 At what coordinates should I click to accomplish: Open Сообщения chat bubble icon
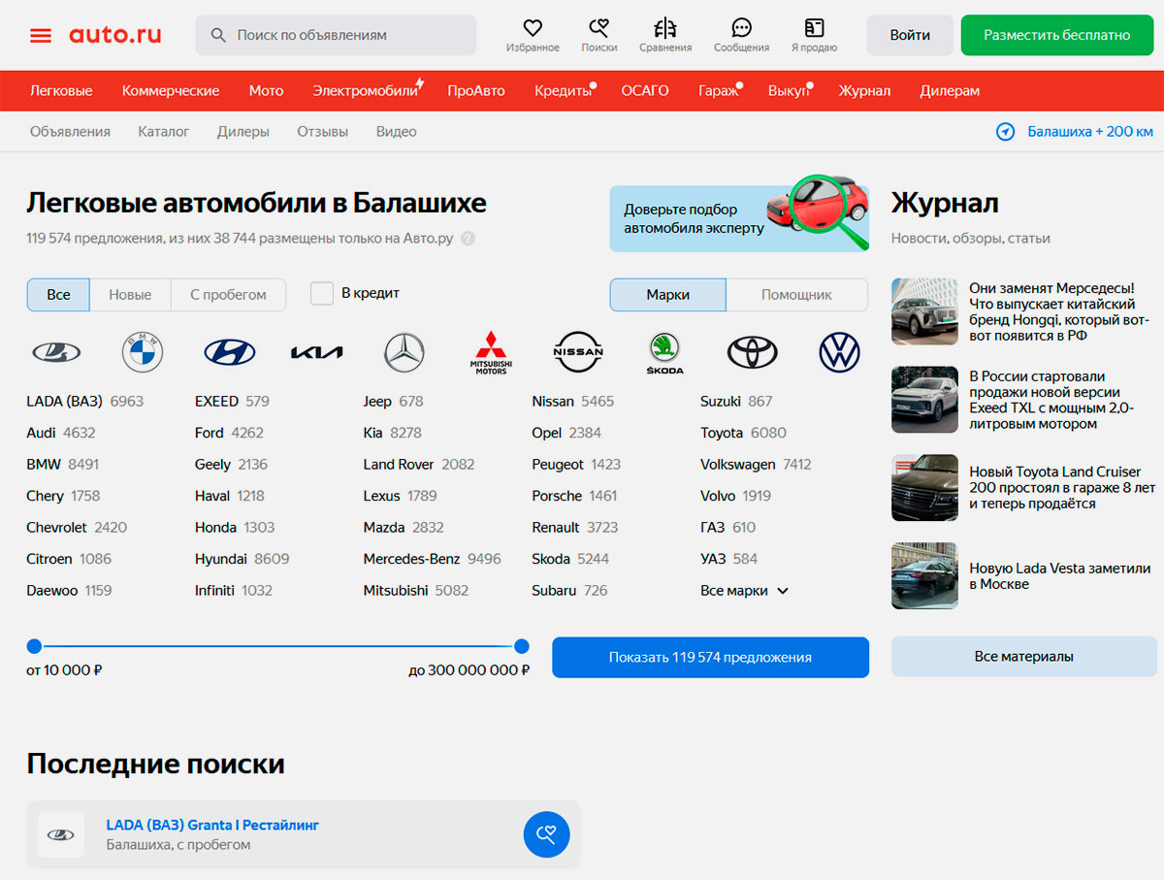click(x=741, y=28)
